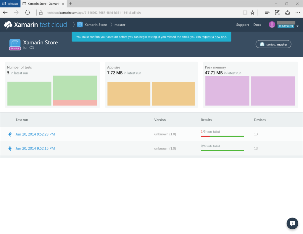The width and height of the screenshot is (303, 234).
Task: Click icon beside 9:52:23 PM test run
Action: click(10, 134)
